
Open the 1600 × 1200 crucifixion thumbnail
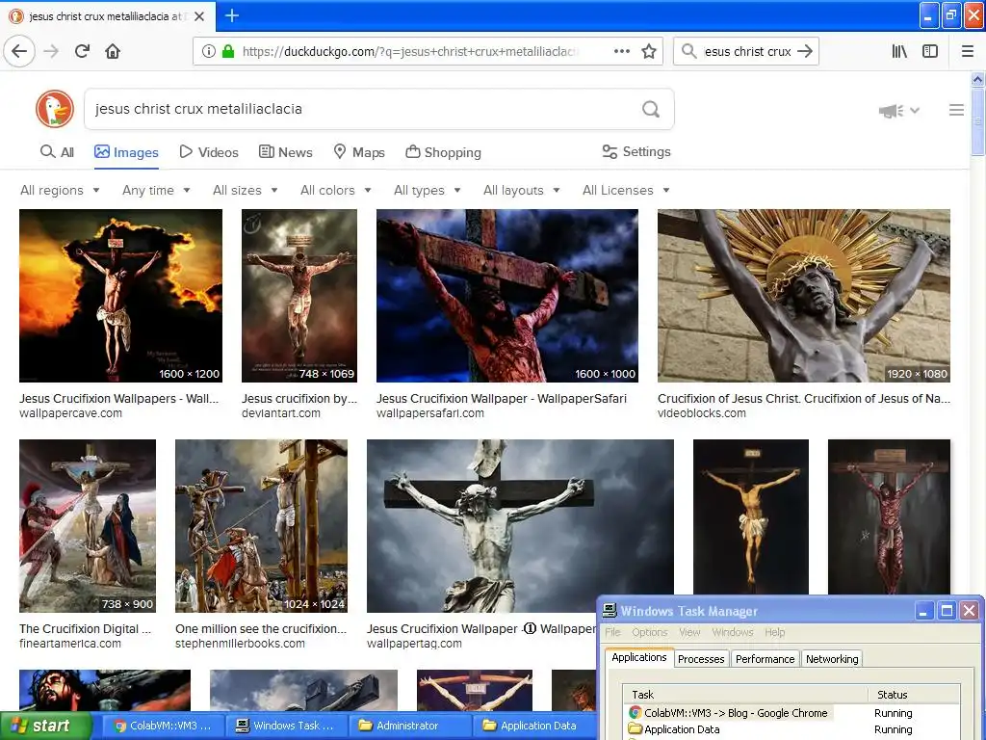coord(120,296)
